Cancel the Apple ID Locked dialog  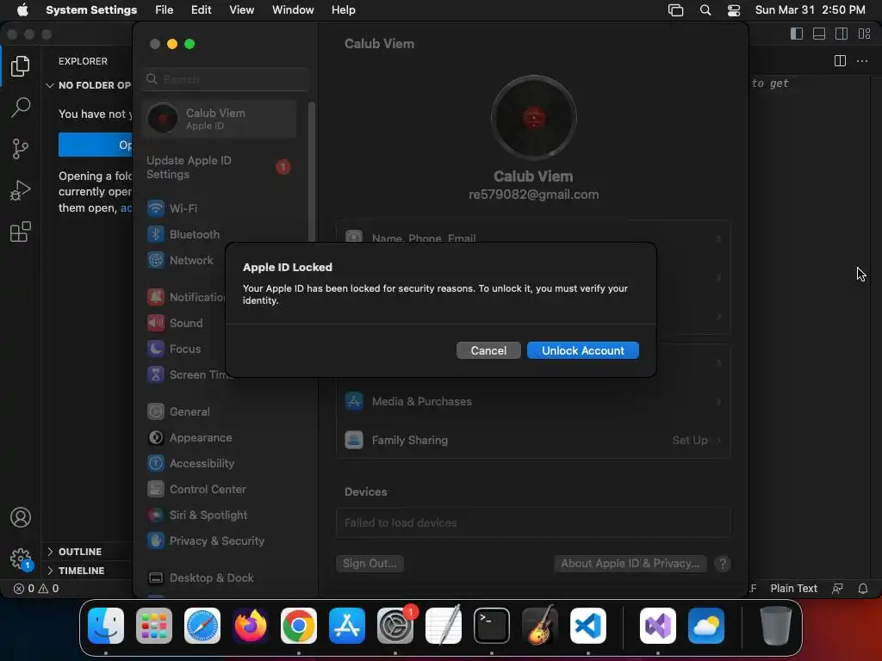(x=488, y=350)
